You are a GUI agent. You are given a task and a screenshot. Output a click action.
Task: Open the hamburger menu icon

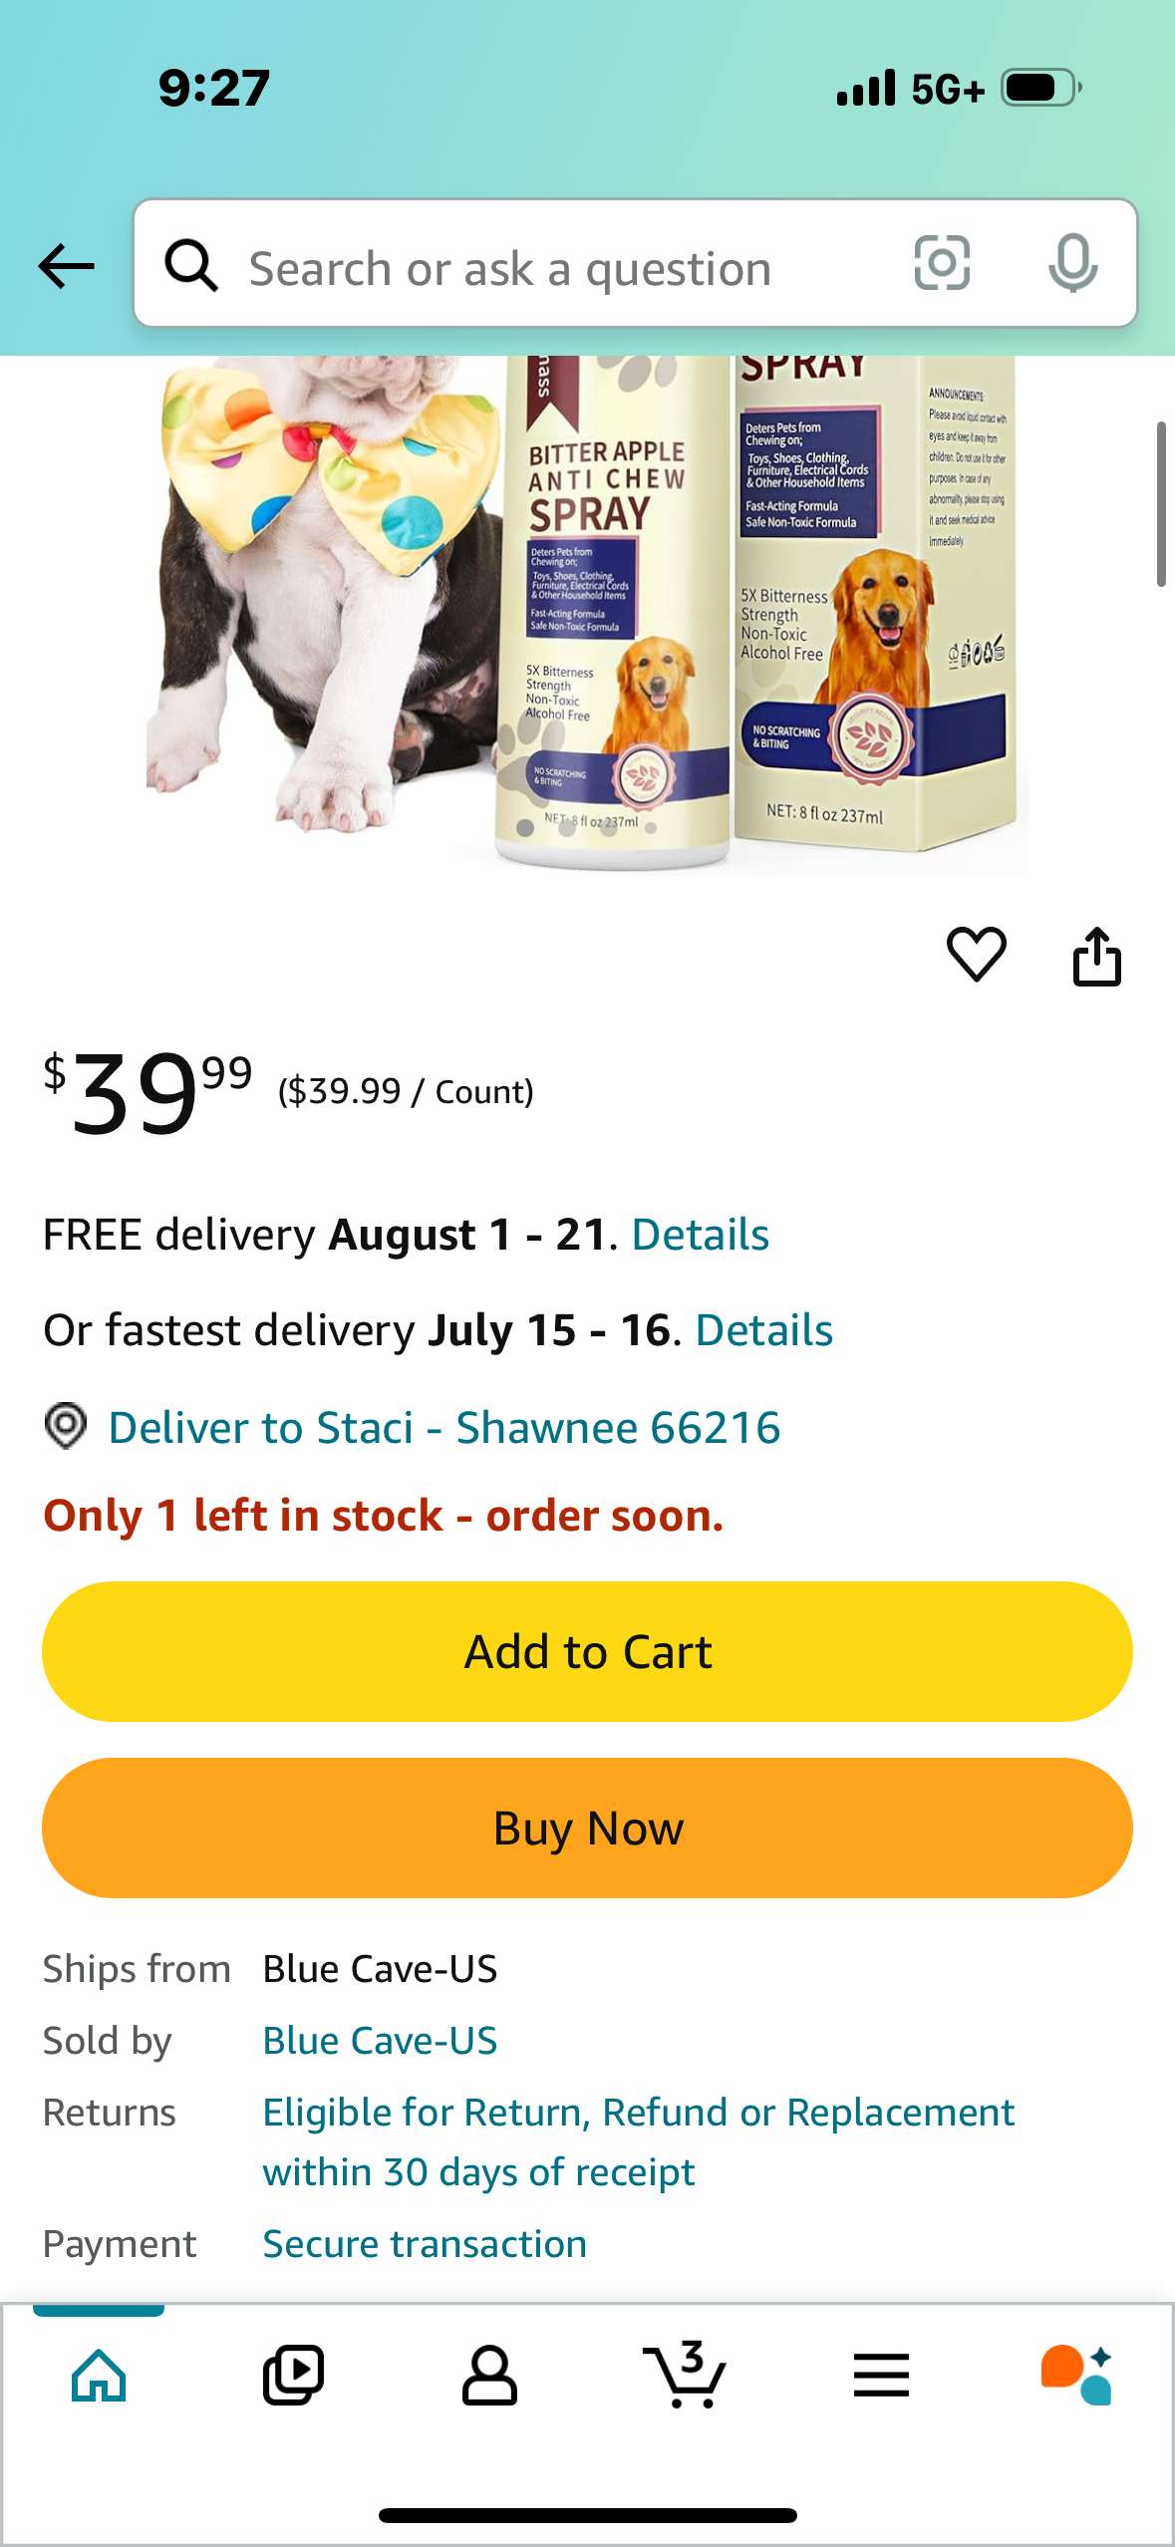[881, 2375]
